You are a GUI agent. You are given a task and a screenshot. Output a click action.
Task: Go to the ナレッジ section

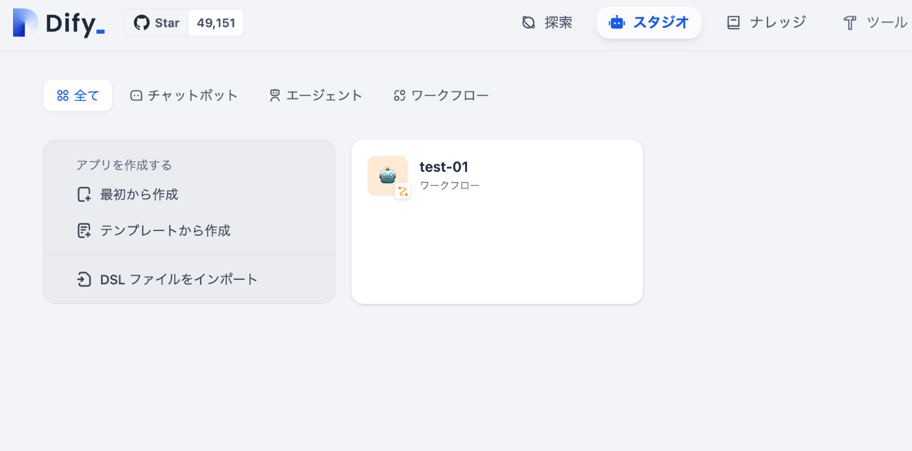click(x=767, y=23)
